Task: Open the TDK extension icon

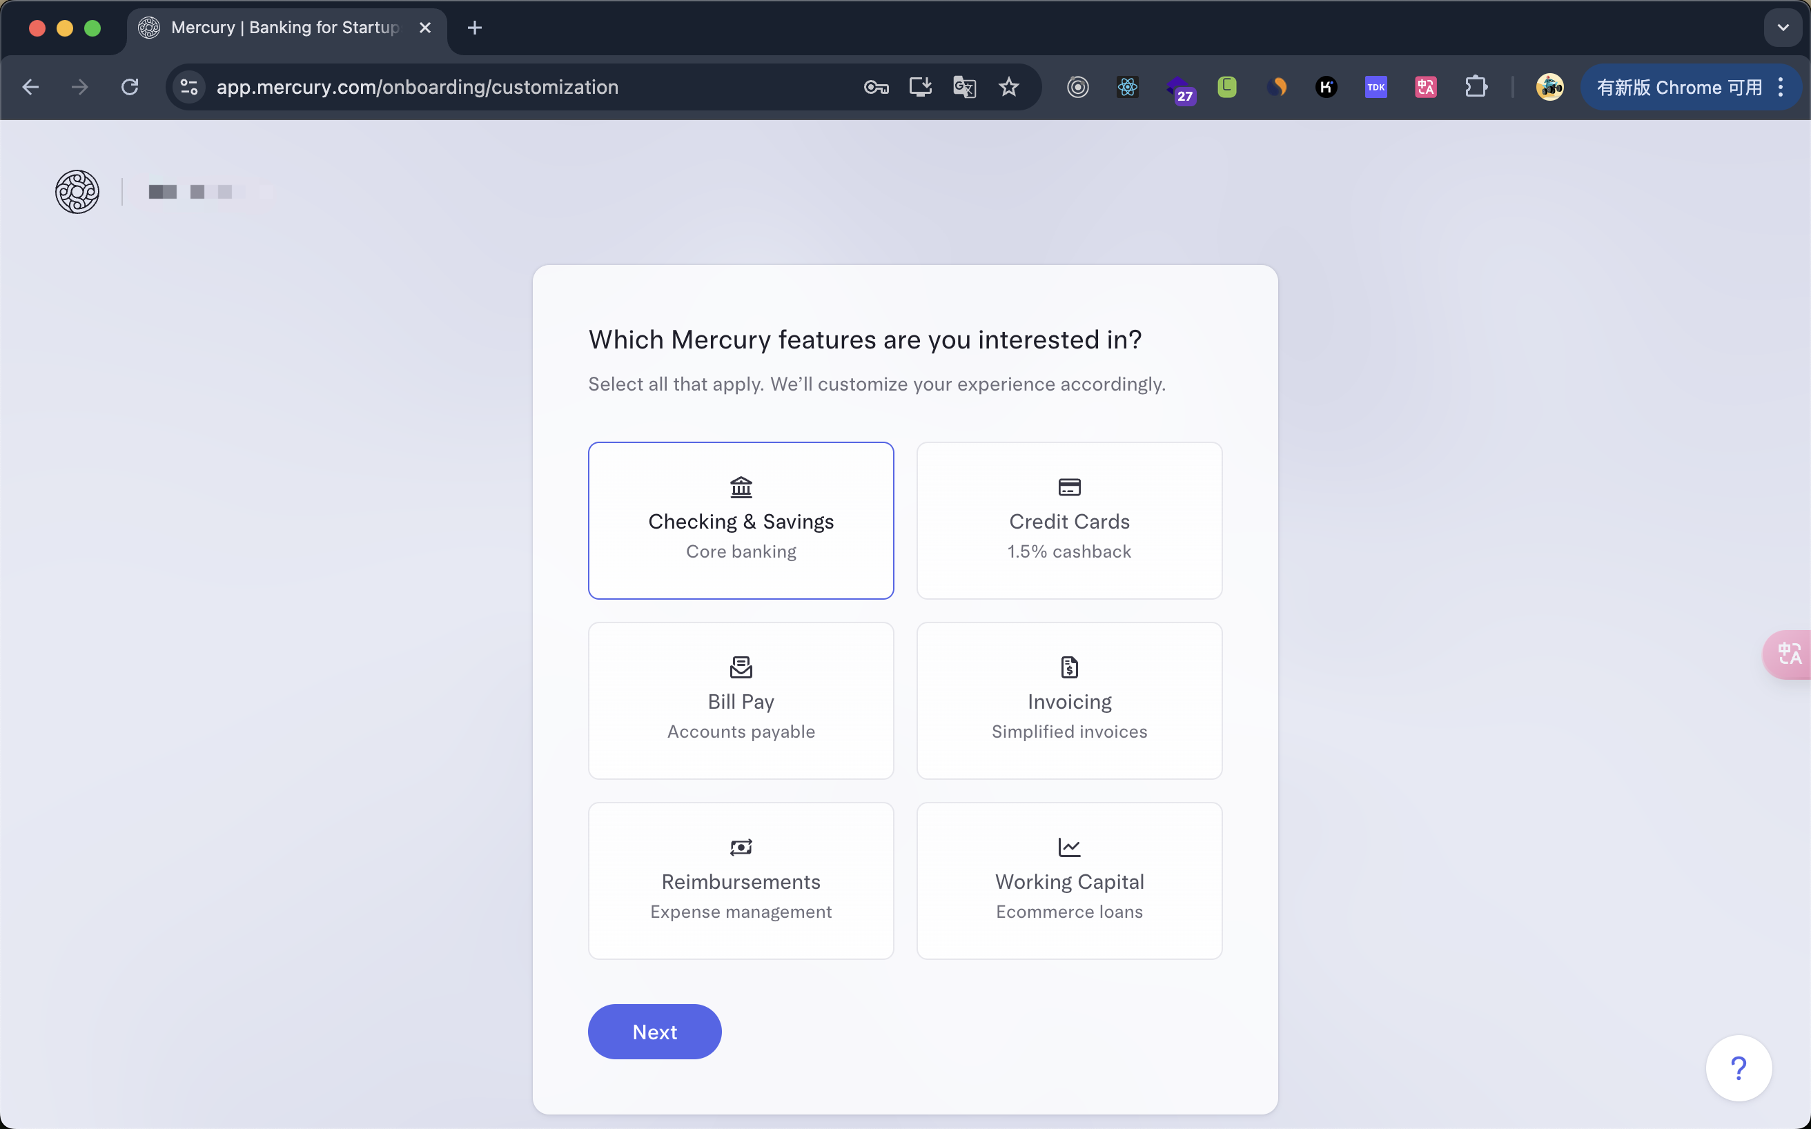Action: coord(1376,88)
